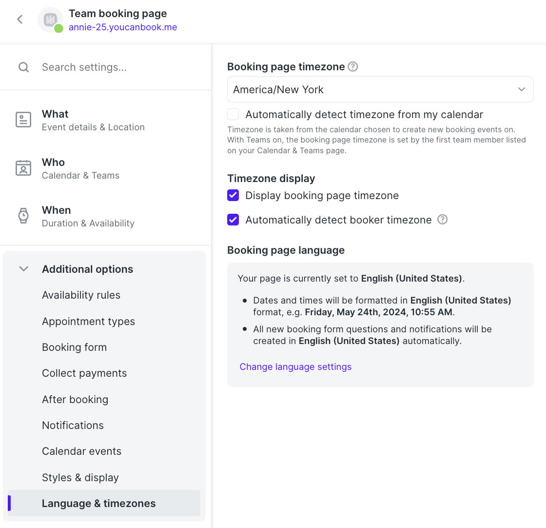
Task: Click the team booking page avatar icon
Action: (x=51, y=20)
